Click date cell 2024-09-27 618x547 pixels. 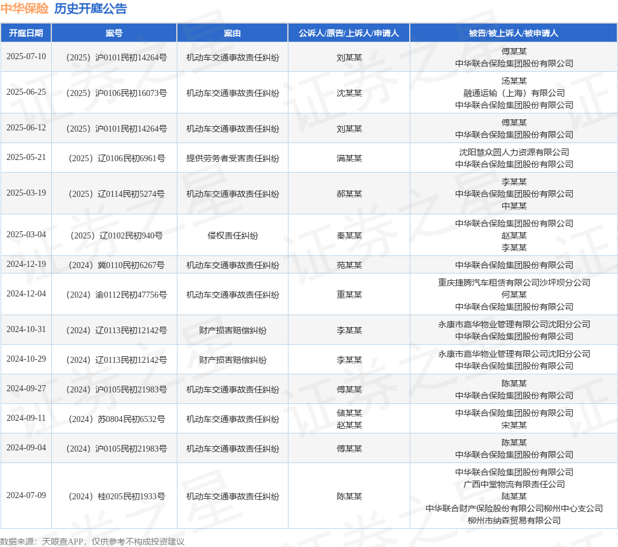coord(26,388)
